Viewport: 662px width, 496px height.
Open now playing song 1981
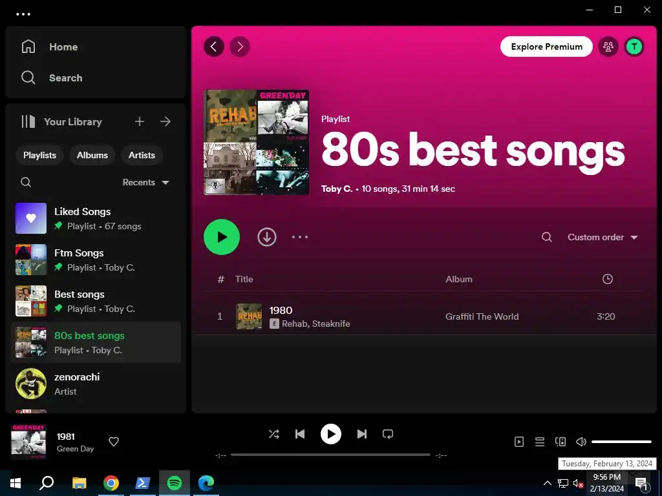(65, 437)
